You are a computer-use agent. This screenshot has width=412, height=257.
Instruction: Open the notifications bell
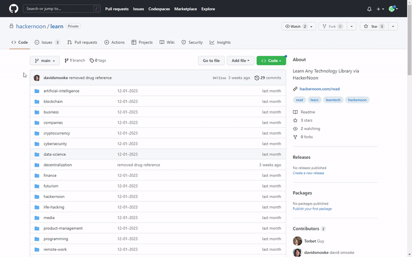(x=369, y=9)
